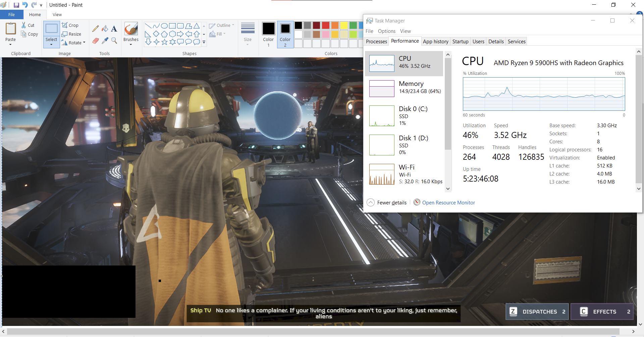Open Customize Quick Access Toolbar dropdown

tap(41, 5)
